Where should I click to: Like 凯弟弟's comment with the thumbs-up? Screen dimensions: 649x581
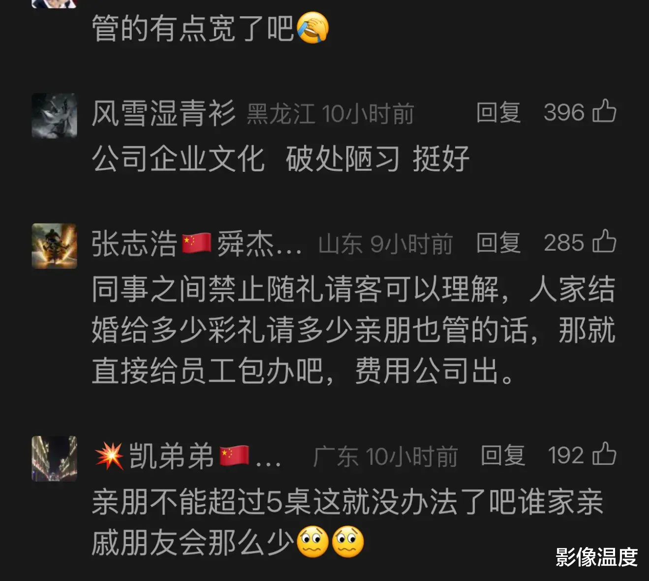coord(604,454)
